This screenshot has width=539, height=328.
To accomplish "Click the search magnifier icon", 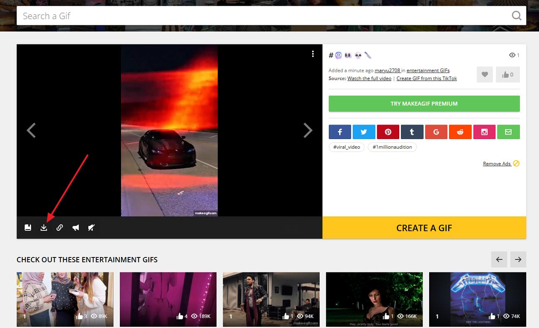I will 516,16.
